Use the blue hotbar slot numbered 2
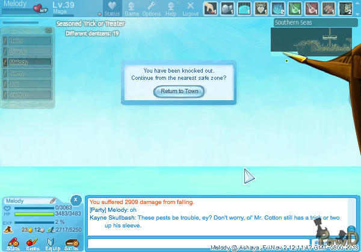 (278, 8)
